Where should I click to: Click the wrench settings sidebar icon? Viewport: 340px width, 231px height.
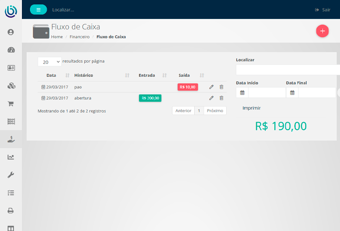tap(11, 174)
